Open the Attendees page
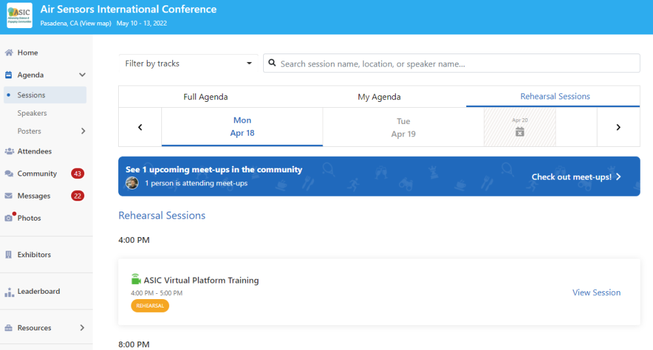 point(35,151)
